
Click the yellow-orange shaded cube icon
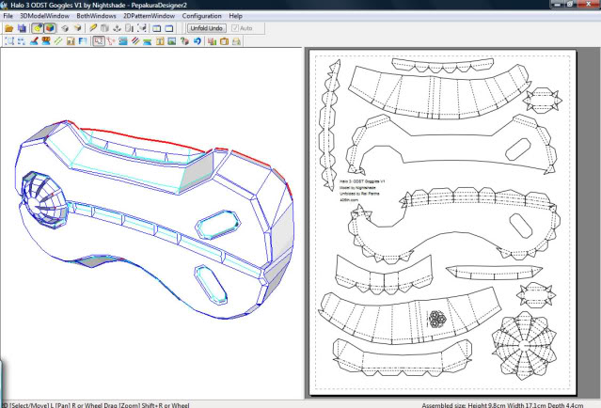tap(78, 28)
